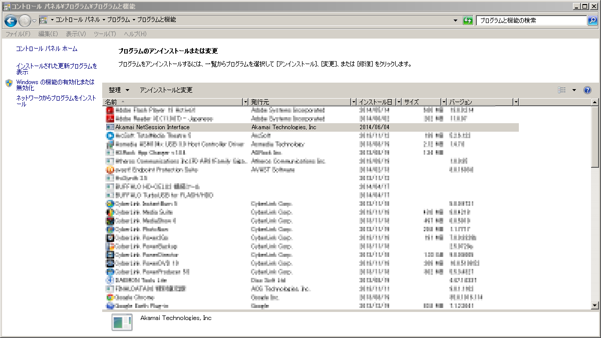The image size is (601, 338).
Task: Open the 編集(E) menu
Action: click(48, 34)
